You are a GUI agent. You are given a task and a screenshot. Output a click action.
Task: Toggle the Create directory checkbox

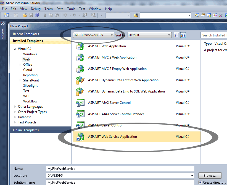200,183
